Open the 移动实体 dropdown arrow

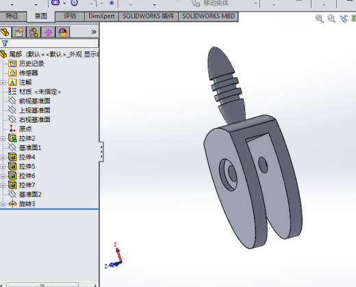pos(255,3)
